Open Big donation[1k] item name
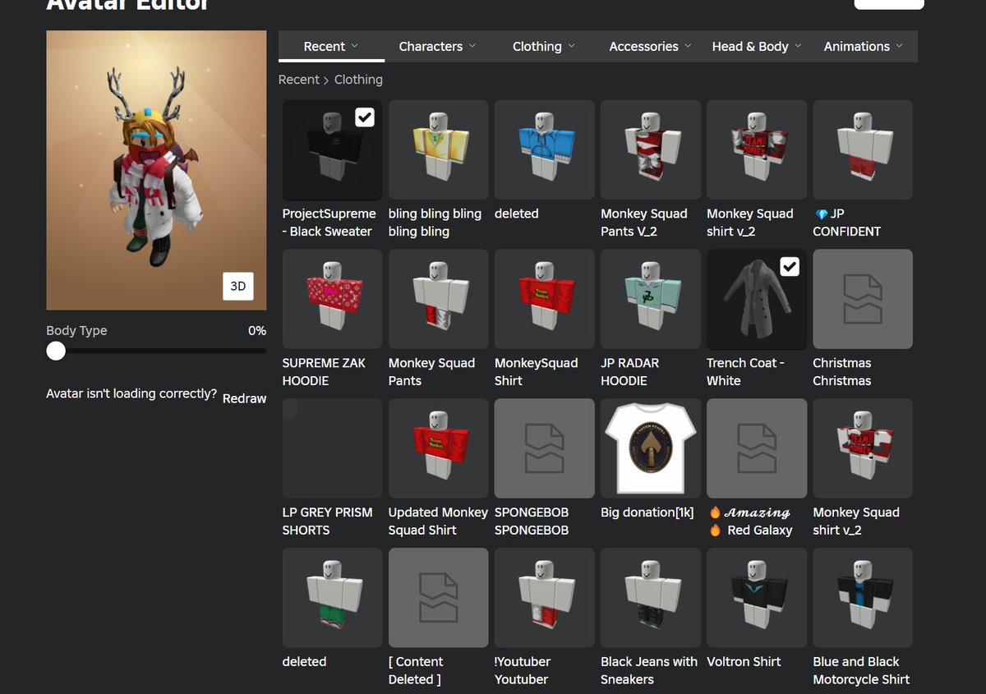 click(x=647, y=512)
